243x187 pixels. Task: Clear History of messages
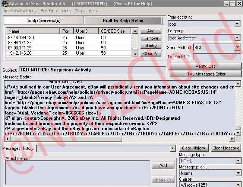[x=193, y=148]
